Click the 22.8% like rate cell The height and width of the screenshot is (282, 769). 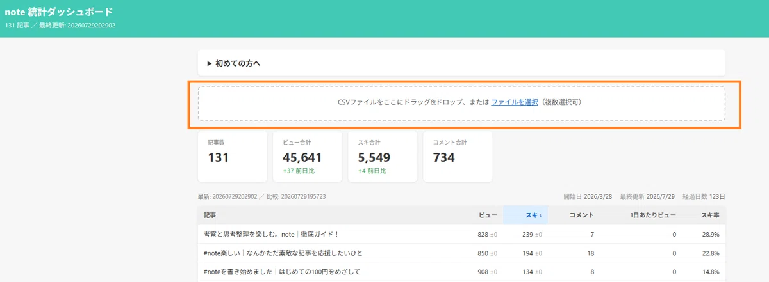(710, 253)
